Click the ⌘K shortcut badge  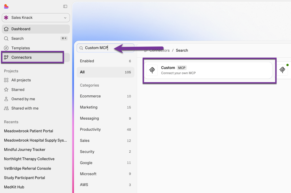pos(64,38)
